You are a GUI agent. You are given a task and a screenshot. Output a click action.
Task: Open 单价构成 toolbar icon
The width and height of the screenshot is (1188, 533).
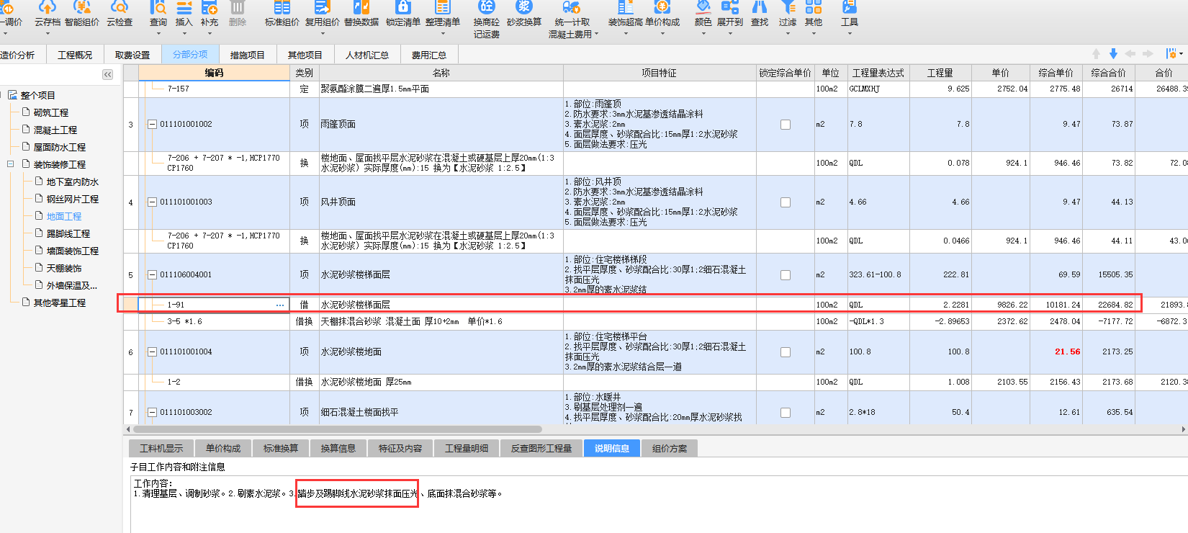click(662, 7)
